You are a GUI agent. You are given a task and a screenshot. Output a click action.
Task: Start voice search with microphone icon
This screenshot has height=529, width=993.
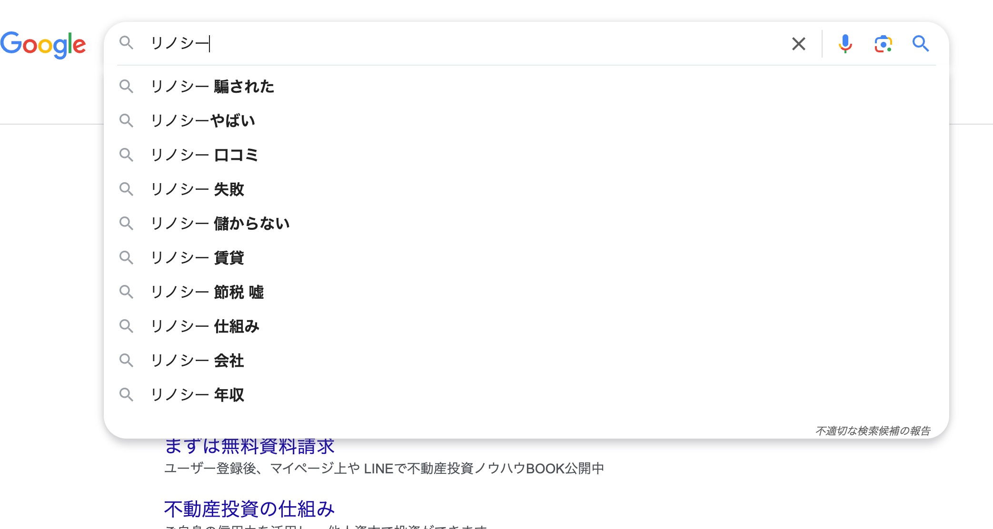(845, 44)
